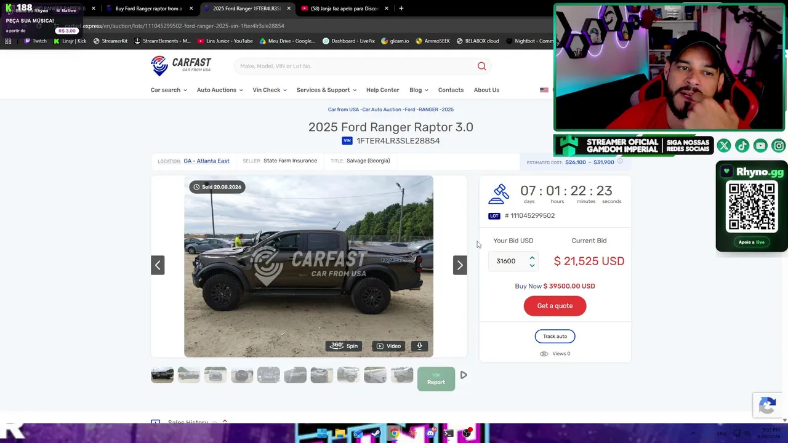Open the Twitch bookmark
Image resolution: width=788 pixels, height=443 pixels.
pos(35,41)
